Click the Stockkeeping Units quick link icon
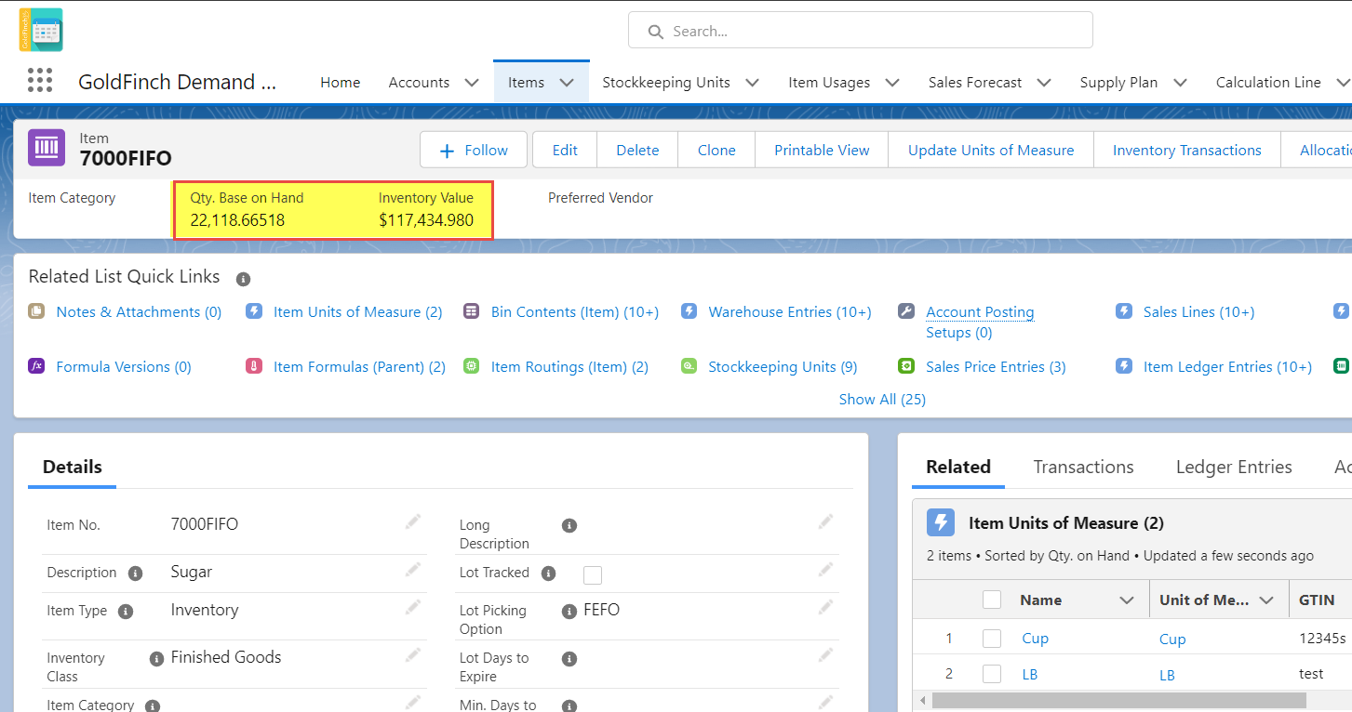1352x712 pixels. 689,366
